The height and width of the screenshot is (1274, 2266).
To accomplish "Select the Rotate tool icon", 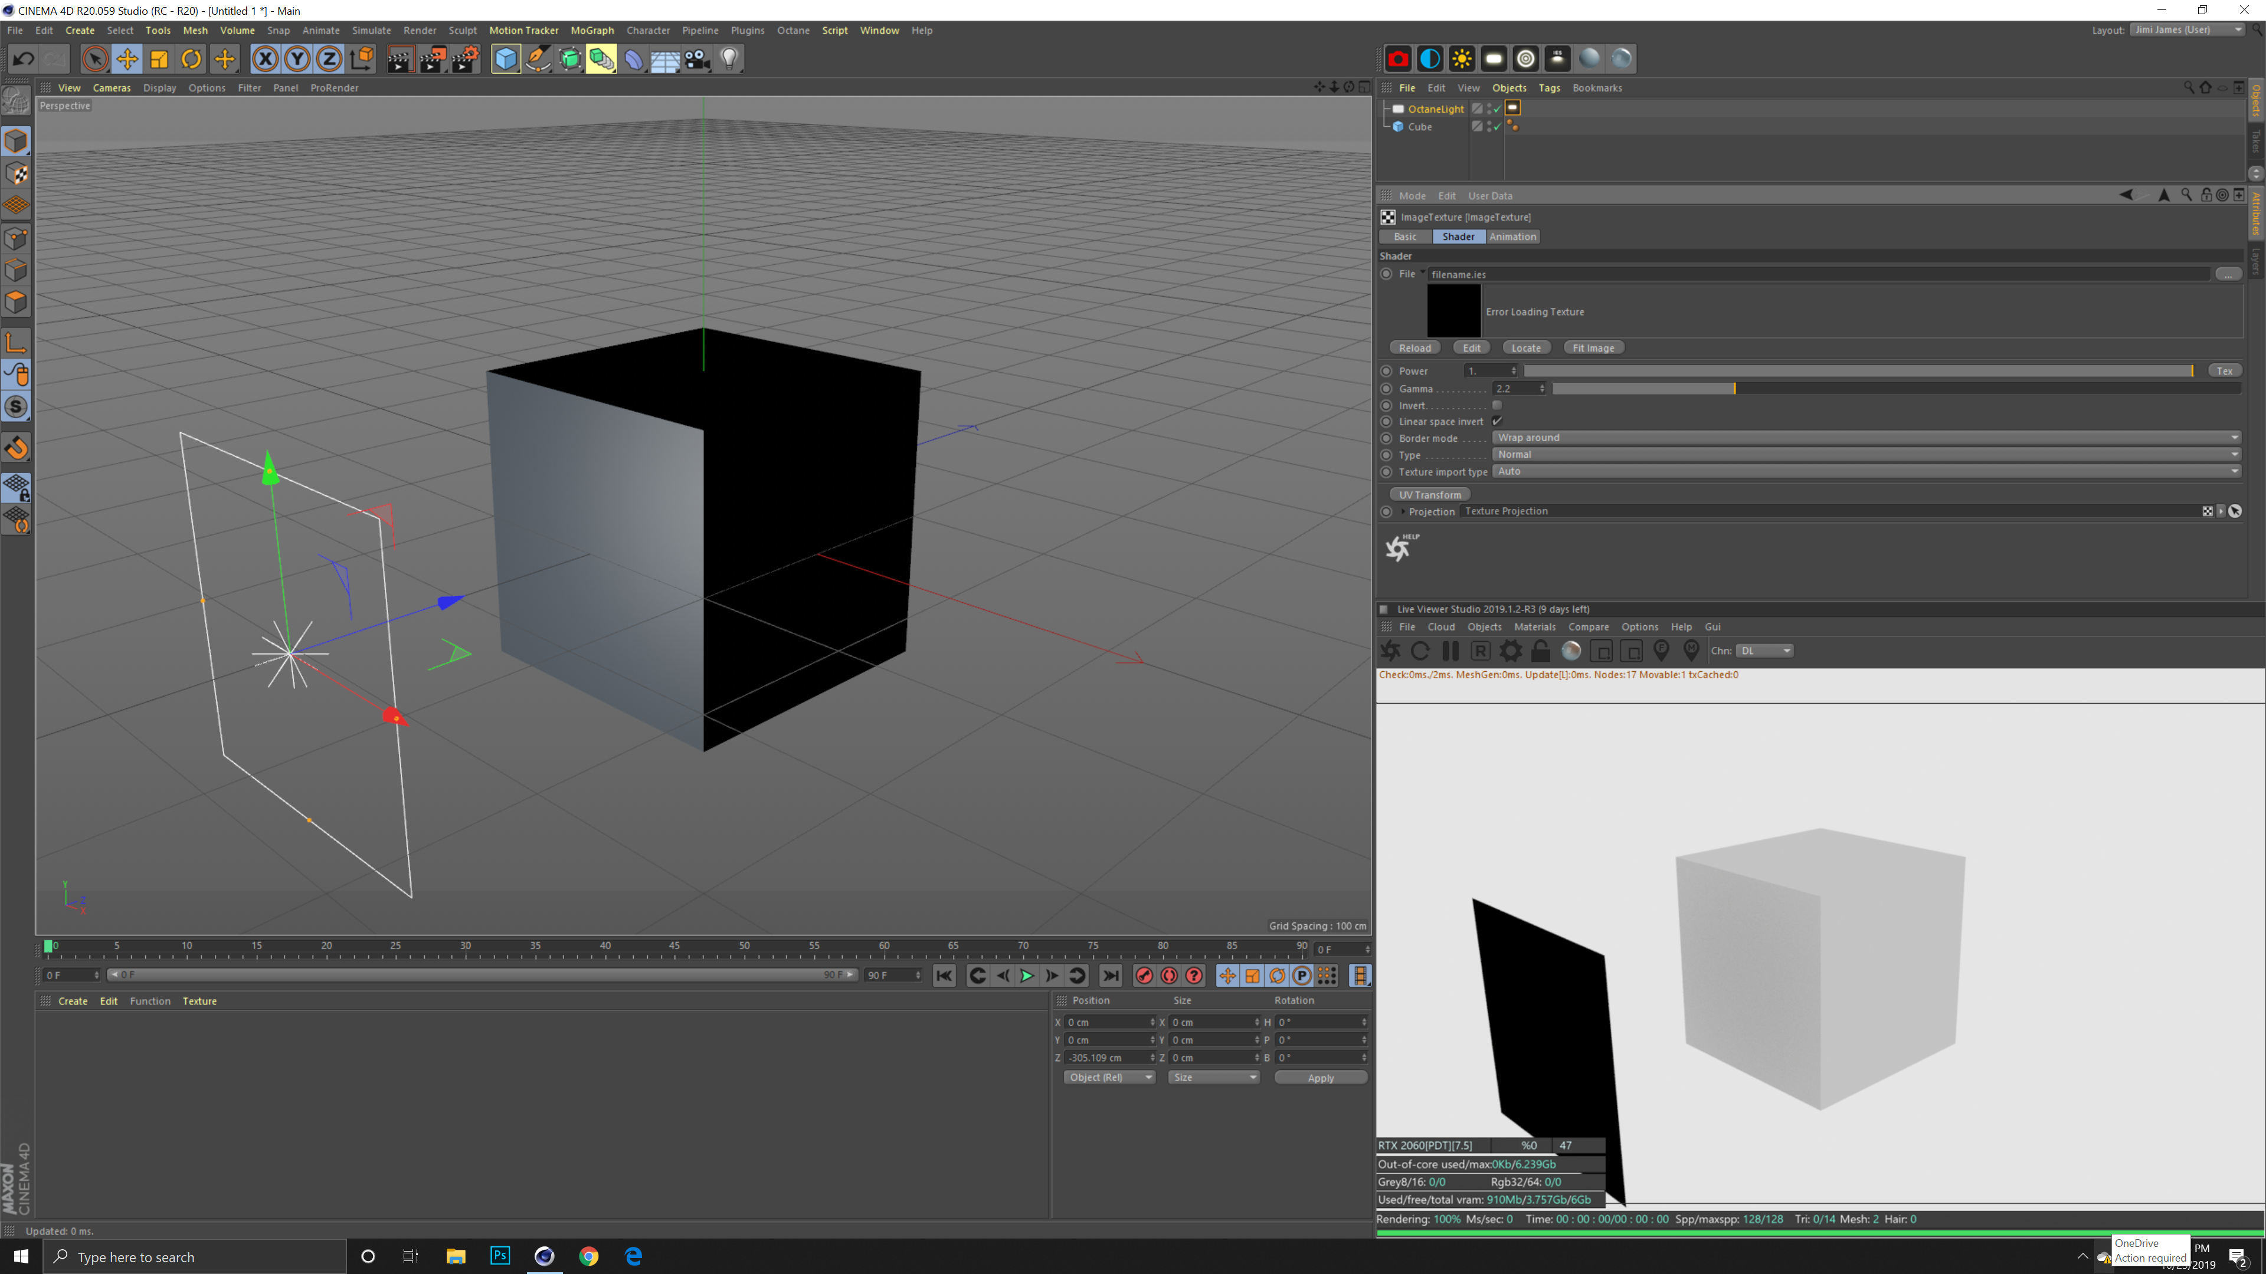I will point(191,59).
